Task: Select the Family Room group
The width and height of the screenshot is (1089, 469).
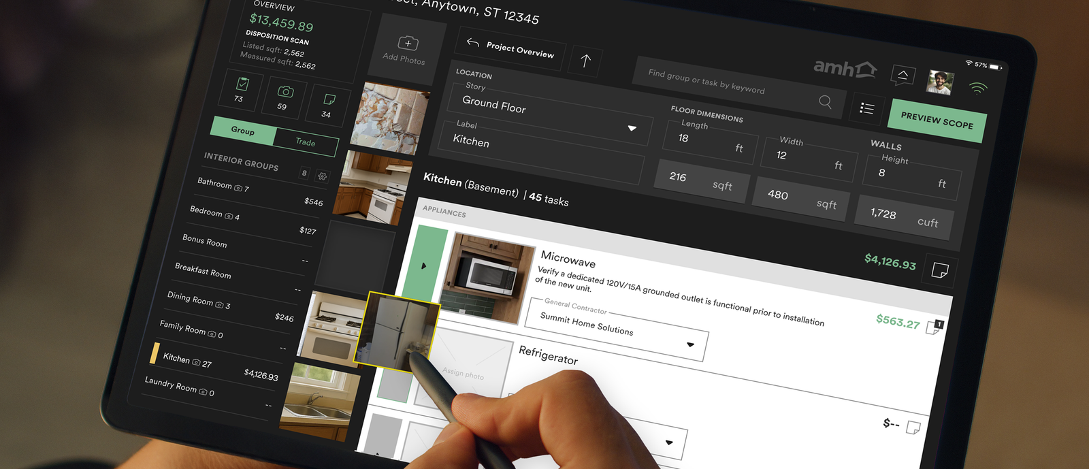Action: coord(221,337)
